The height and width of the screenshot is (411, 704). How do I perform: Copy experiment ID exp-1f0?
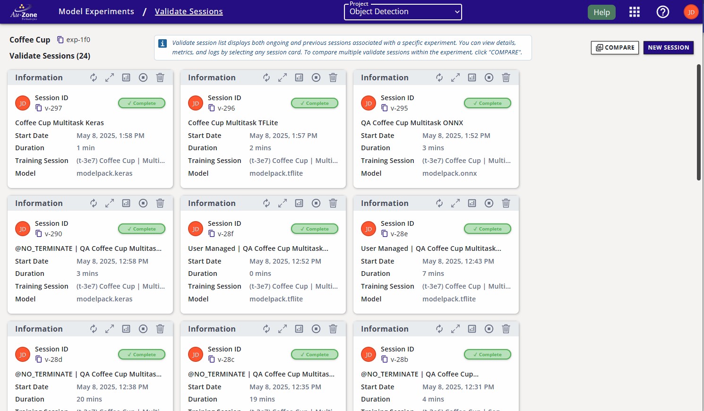click(x=60, y=40)
